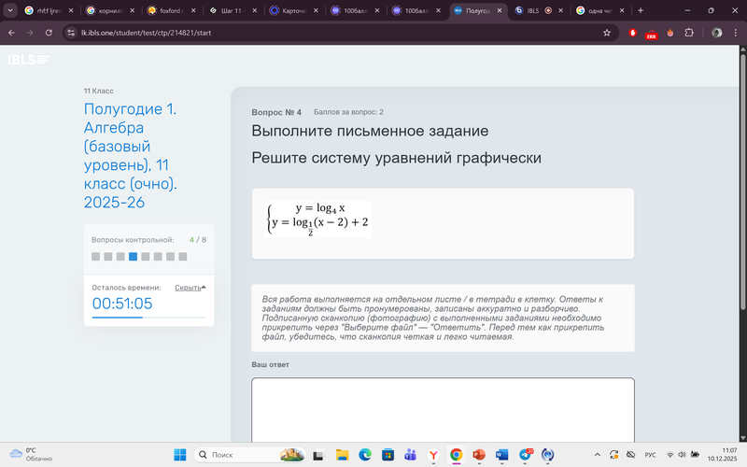Bookmark this page with the star icon
Image resolution: width=747 pixels, height=467 pixels.
pyautogui.click(x=607, y=32)
